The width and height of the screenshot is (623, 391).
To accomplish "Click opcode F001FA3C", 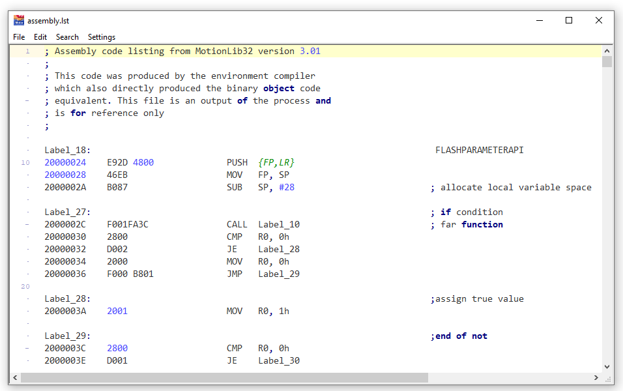I will (x=128, y=225).
